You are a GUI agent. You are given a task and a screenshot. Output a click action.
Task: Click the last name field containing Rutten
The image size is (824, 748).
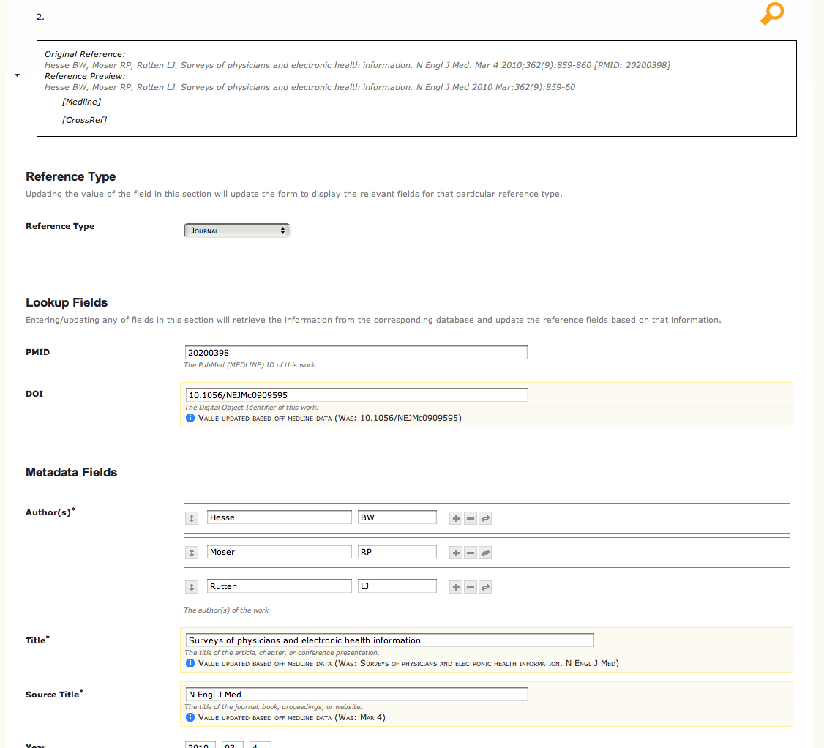tap(279, 586)
